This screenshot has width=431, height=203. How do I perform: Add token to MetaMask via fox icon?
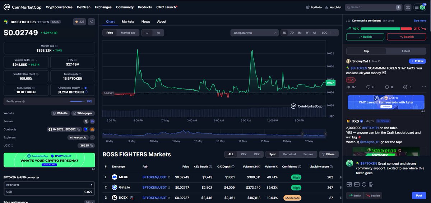[x=92, y=129]
